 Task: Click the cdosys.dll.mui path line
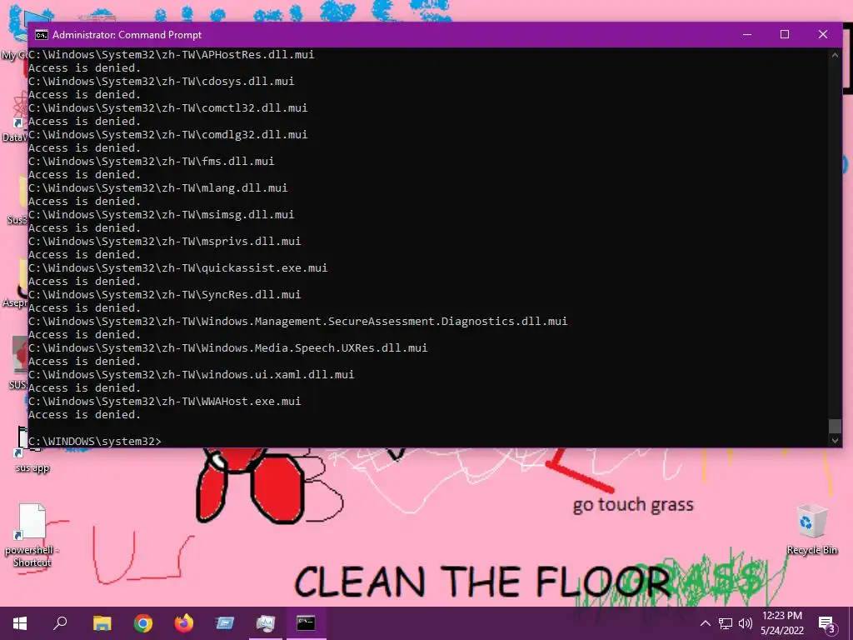click(x=161, y=81)
